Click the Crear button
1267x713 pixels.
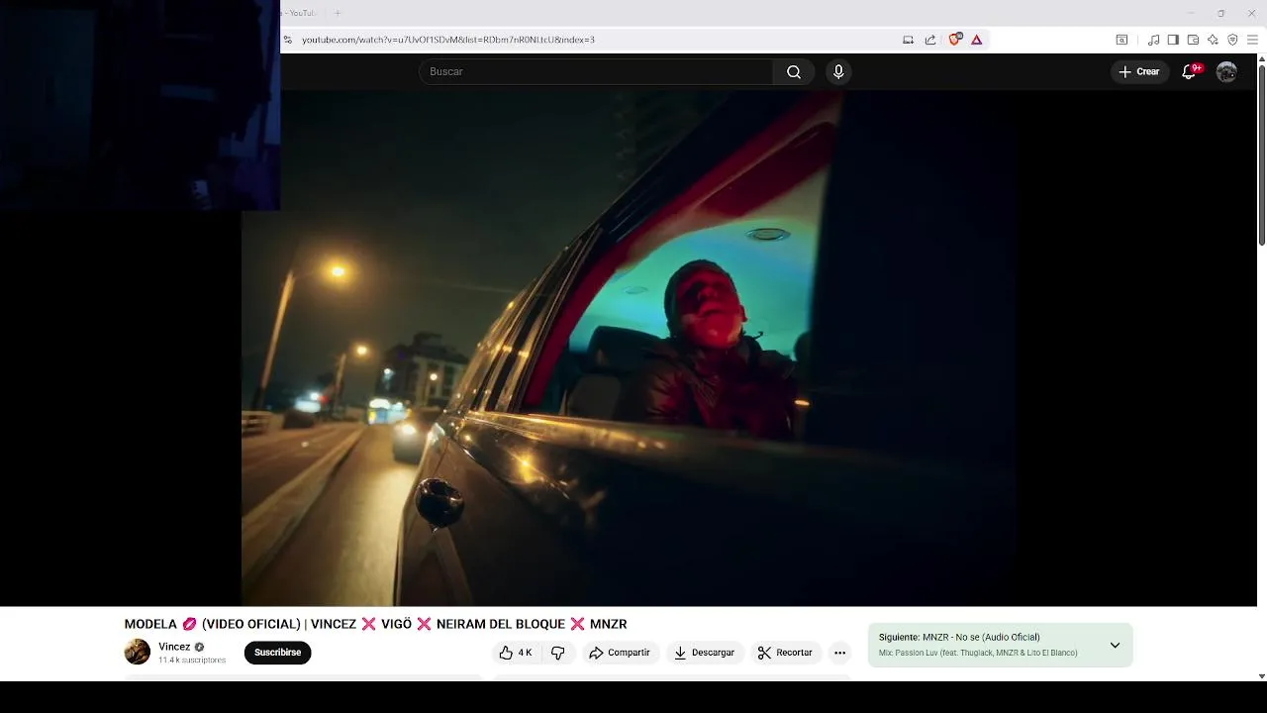(x=1138, y=71)
